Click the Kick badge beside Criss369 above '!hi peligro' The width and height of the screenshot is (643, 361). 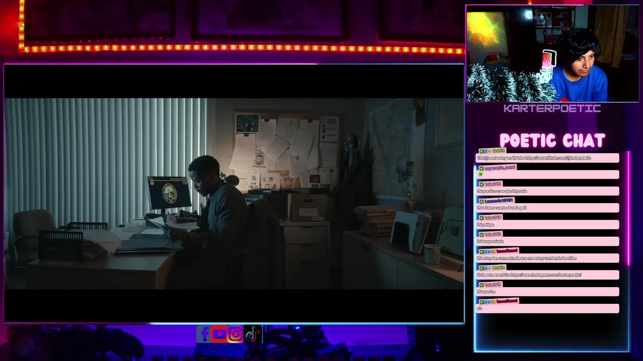[481, 218]
